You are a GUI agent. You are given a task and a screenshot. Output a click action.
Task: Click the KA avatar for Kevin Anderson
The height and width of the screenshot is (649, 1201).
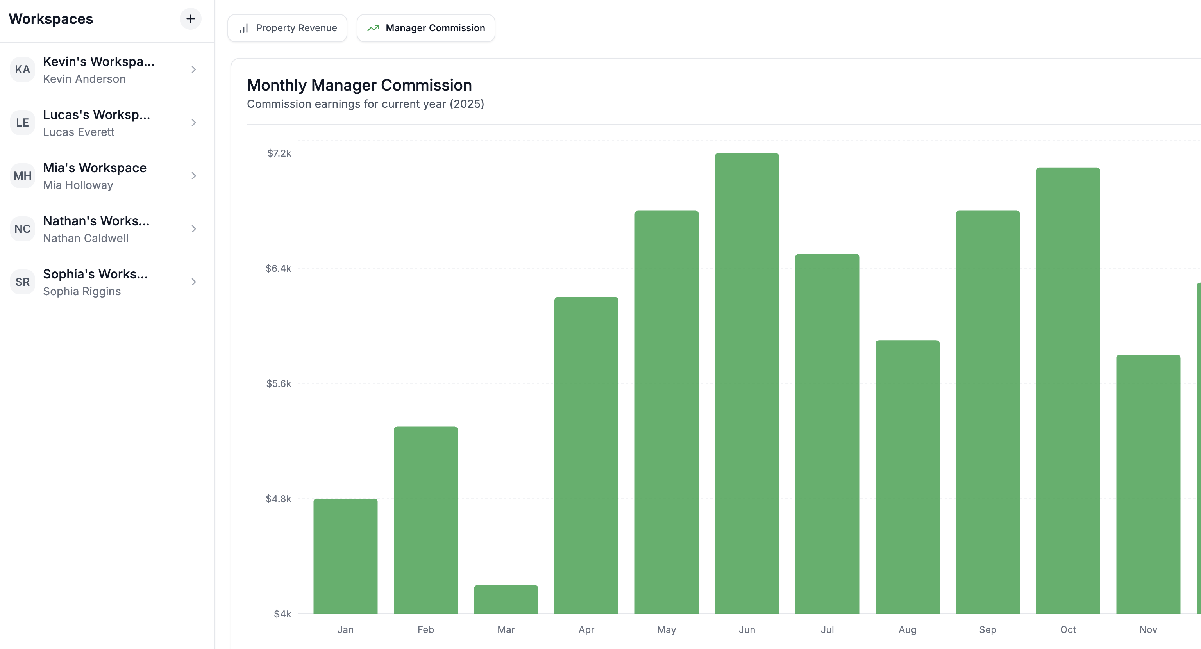(x=22, y=70)
